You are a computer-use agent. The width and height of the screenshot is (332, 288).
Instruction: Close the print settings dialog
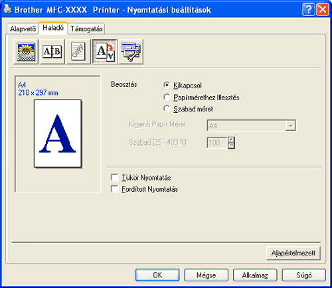point(323,9)
